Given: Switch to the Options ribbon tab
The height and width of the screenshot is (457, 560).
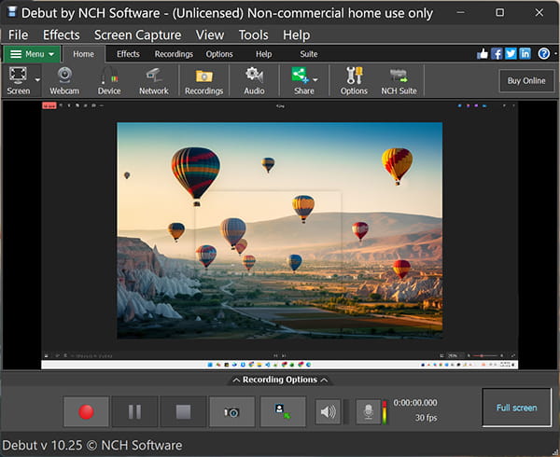Looking at the screenshot, I should tap(219, 54).
